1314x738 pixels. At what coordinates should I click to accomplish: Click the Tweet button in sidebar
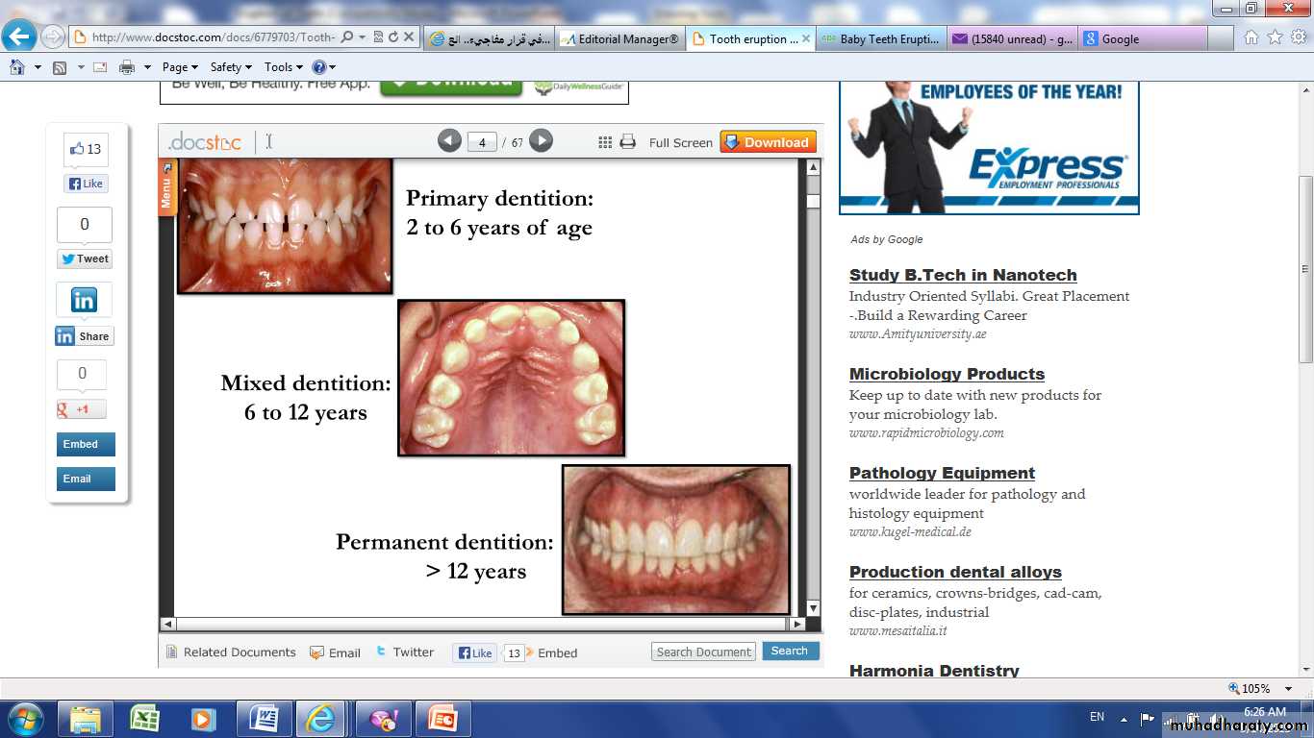85,258
